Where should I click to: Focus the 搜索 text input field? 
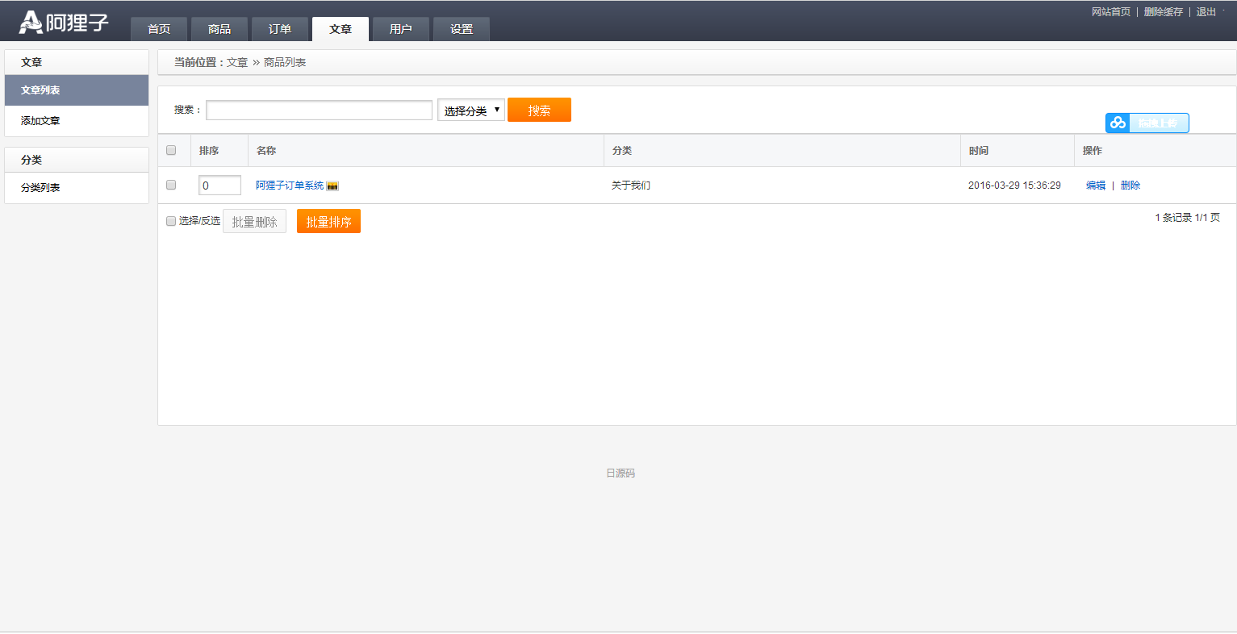click(319, 111)
